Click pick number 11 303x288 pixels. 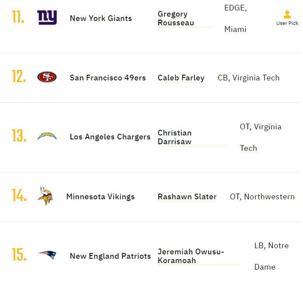(x=18, y=17)
